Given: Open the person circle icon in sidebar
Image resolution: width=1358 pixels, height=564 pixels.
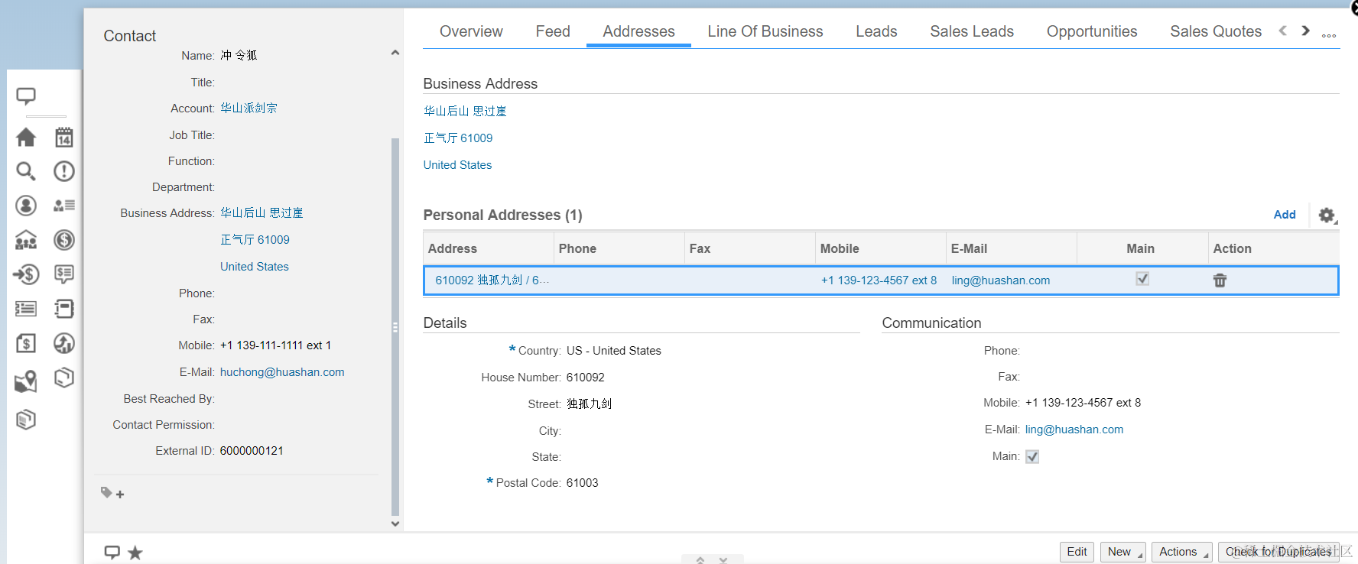Looking at the screenshot, I should [x=26, y=206].
